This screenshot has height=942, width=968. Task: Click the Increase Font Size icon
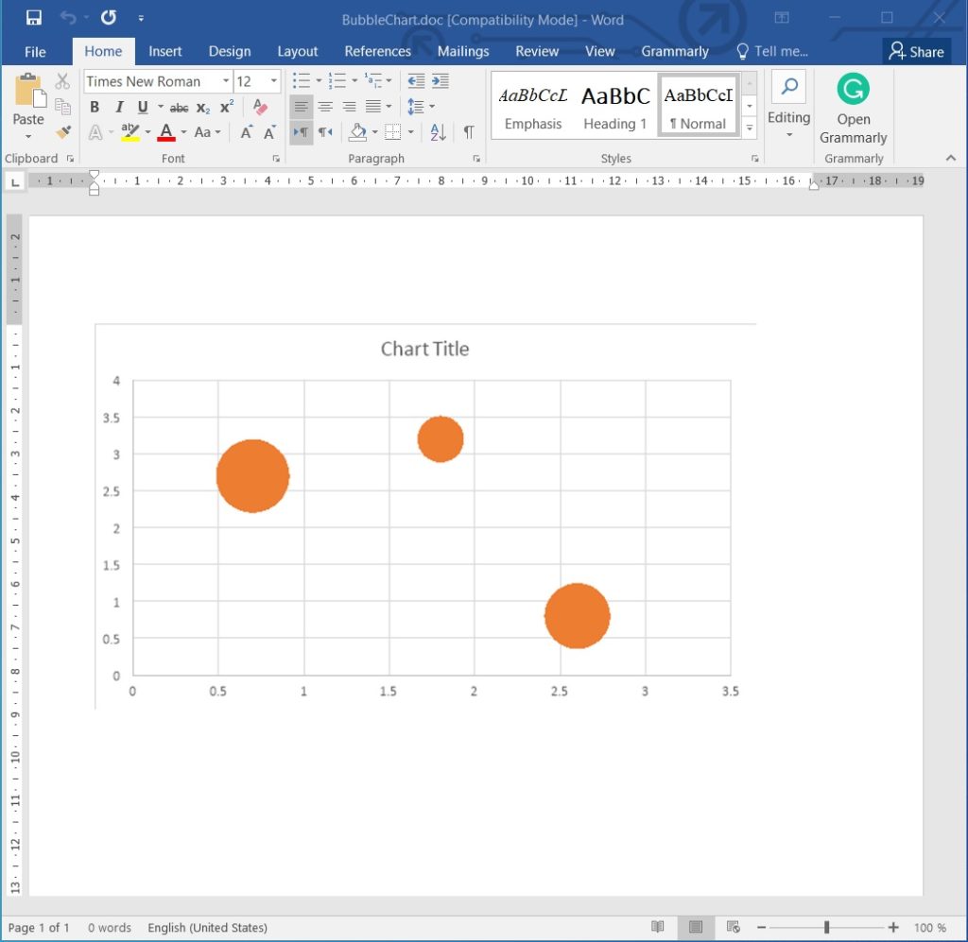click(243, 132)
